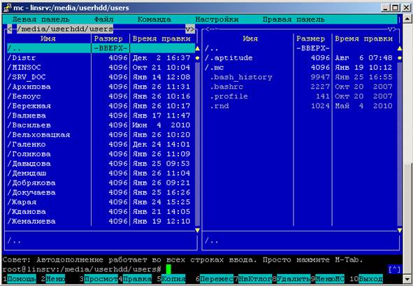Viewport: 413px width, 286px height.
Task: Select the /MINSOC directory
Action: coord(101,68)
